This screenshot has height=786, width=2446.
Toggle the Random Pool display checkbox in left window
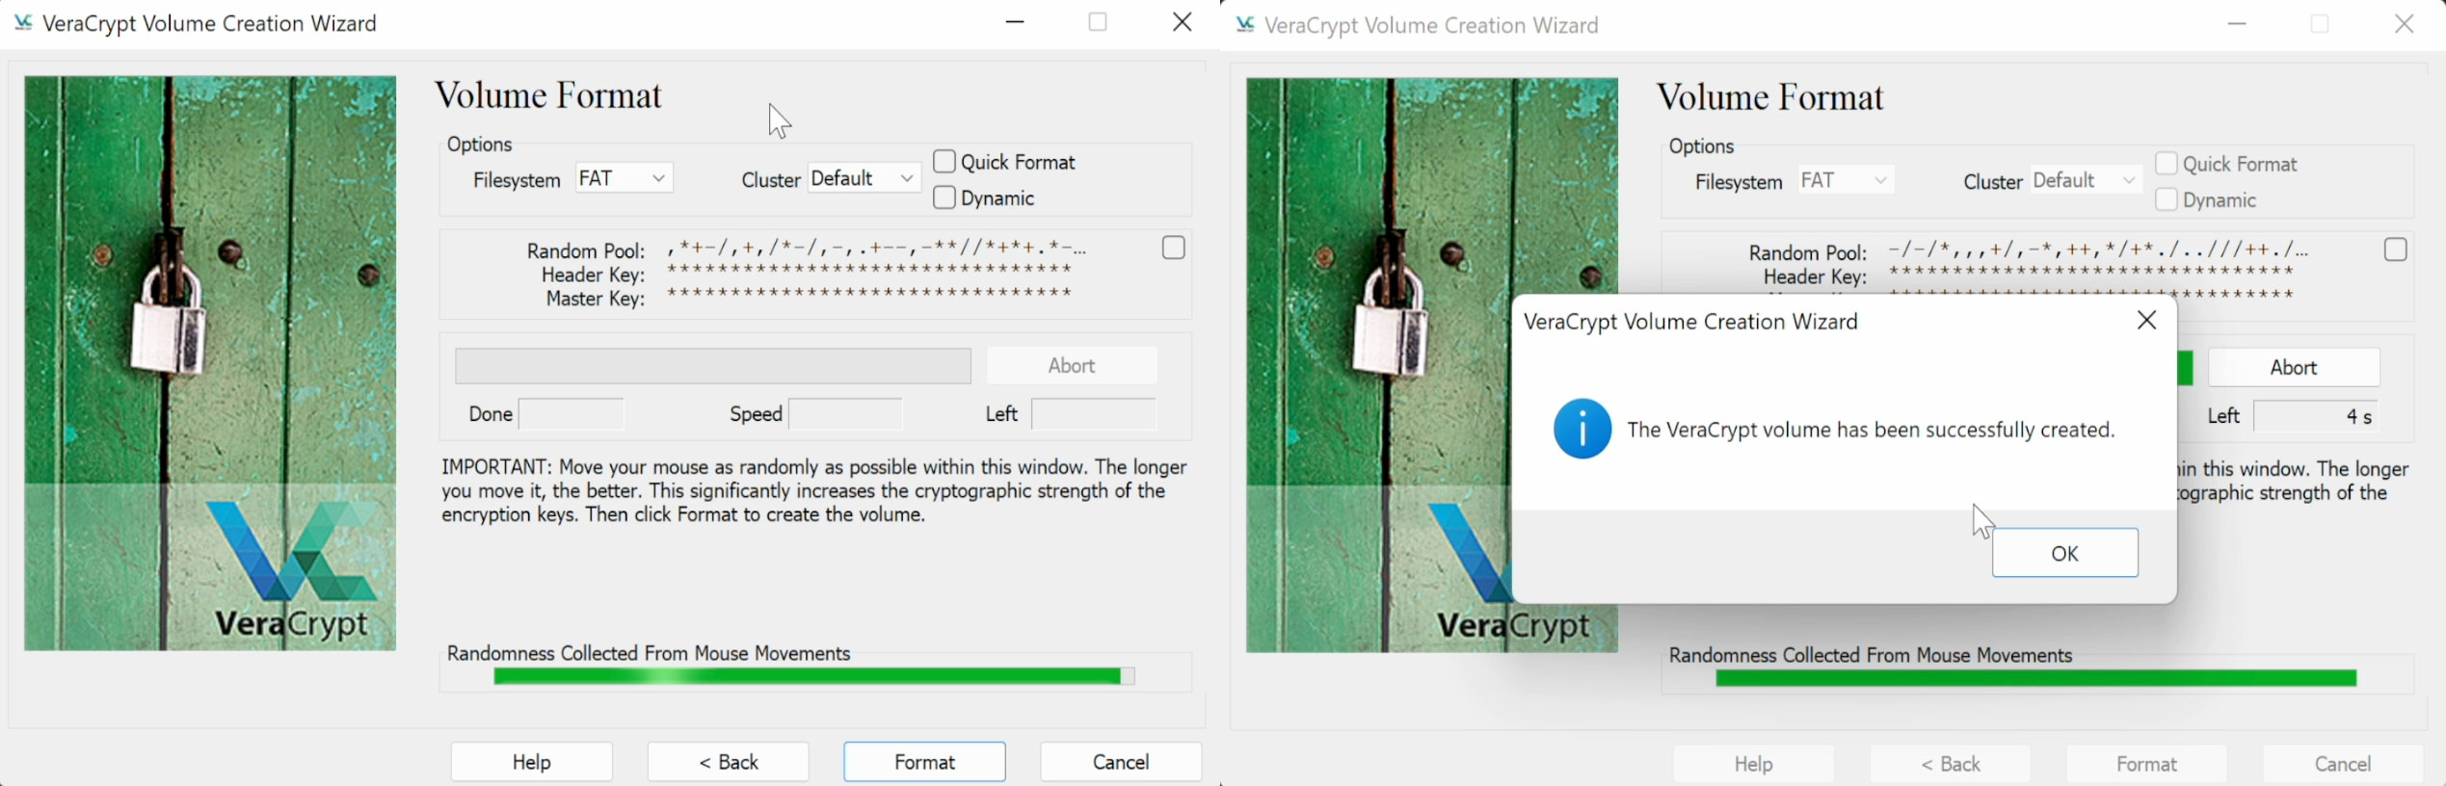pos(1173,248)
